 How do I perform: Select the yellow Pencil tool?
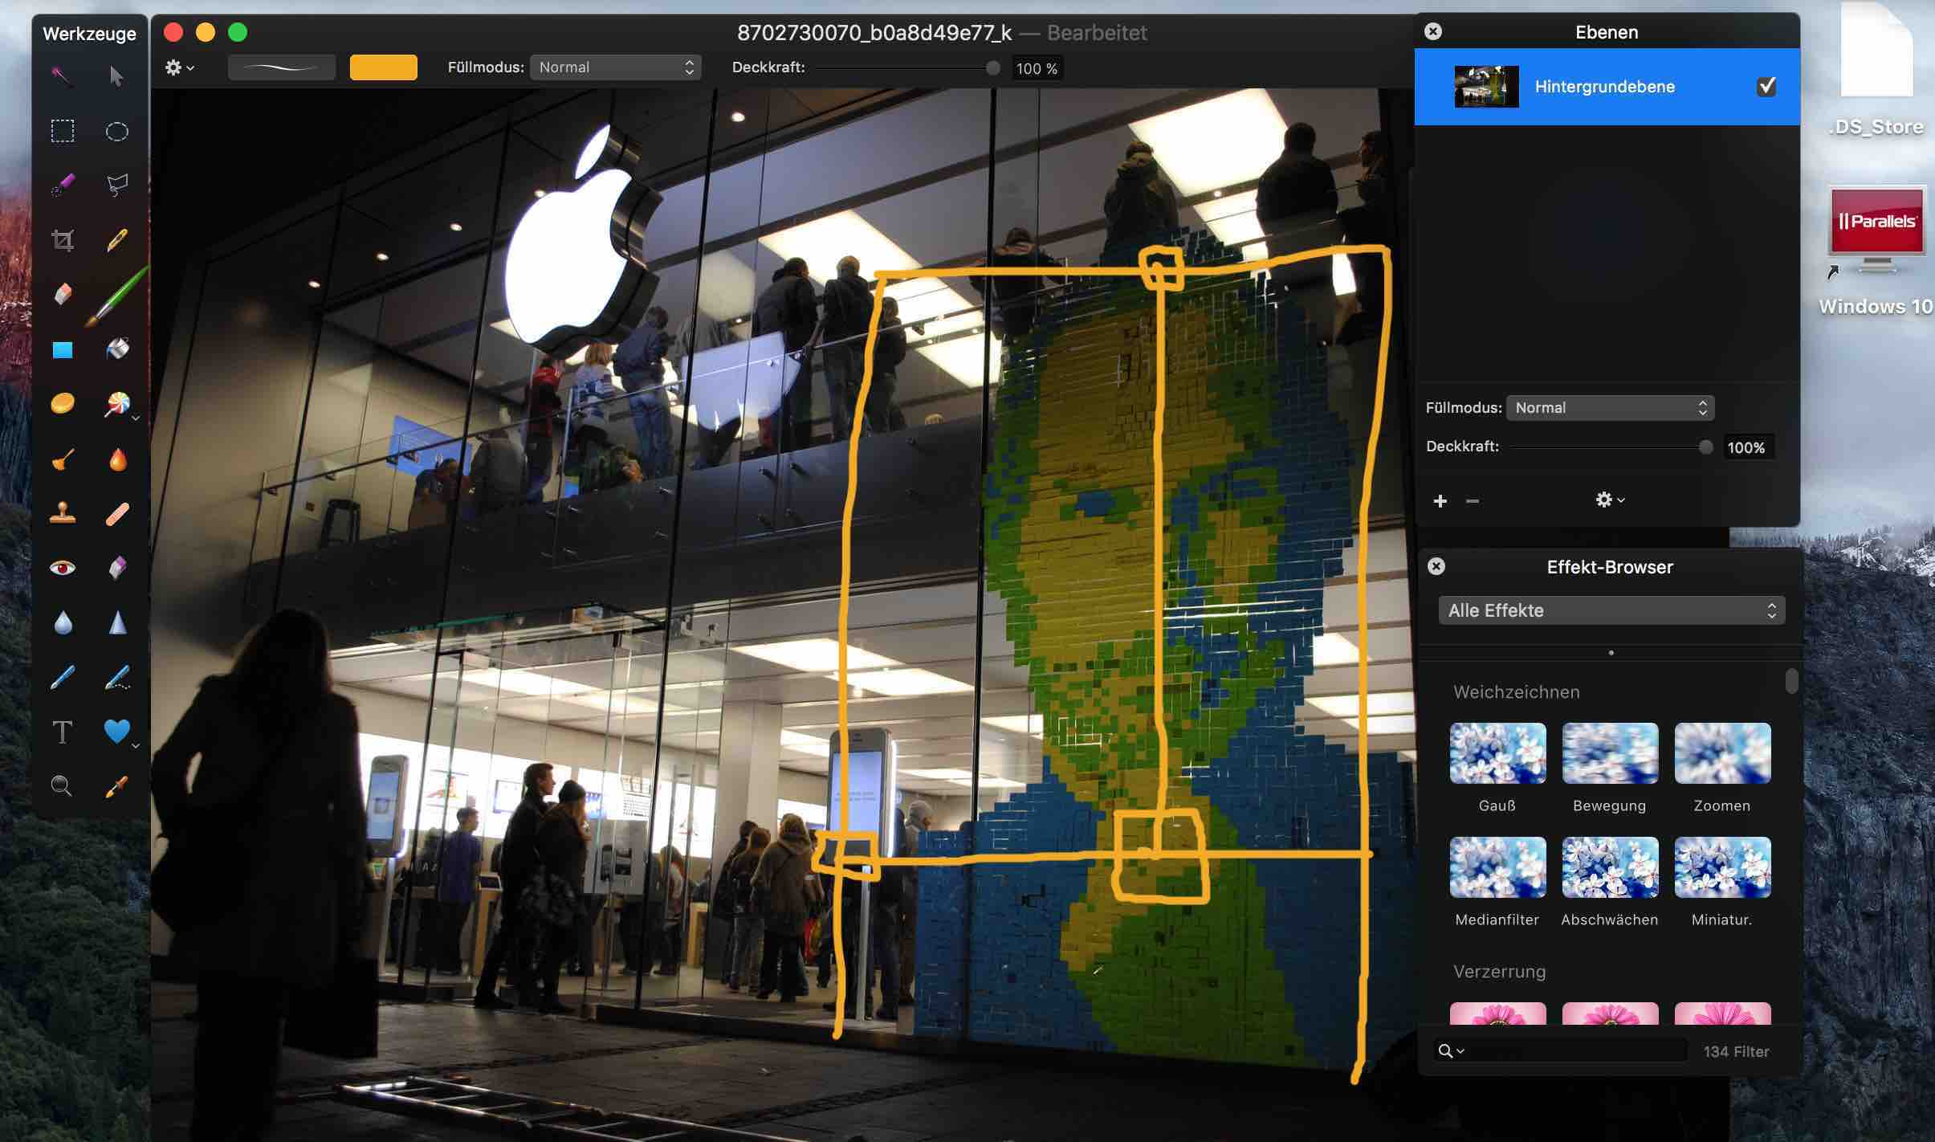[116, 240]
